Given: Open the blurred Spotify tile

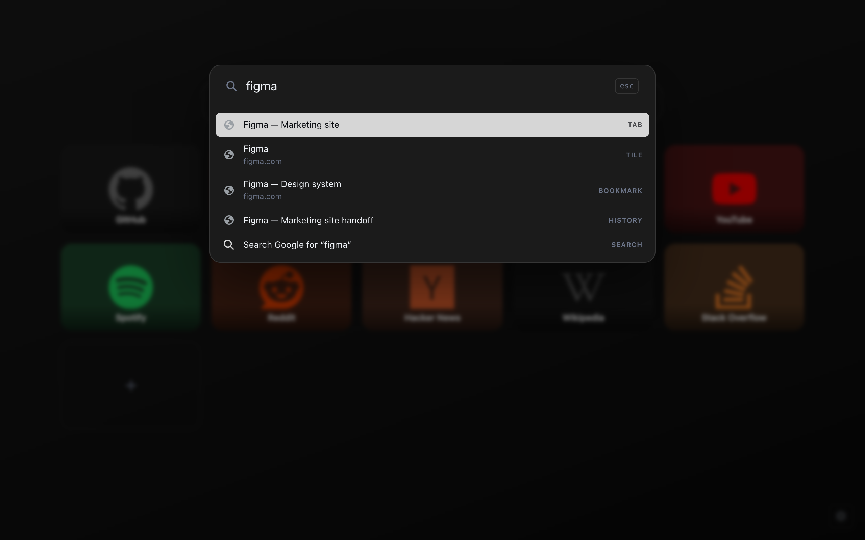Looking at the screenshot, I should tap(131, 287).
